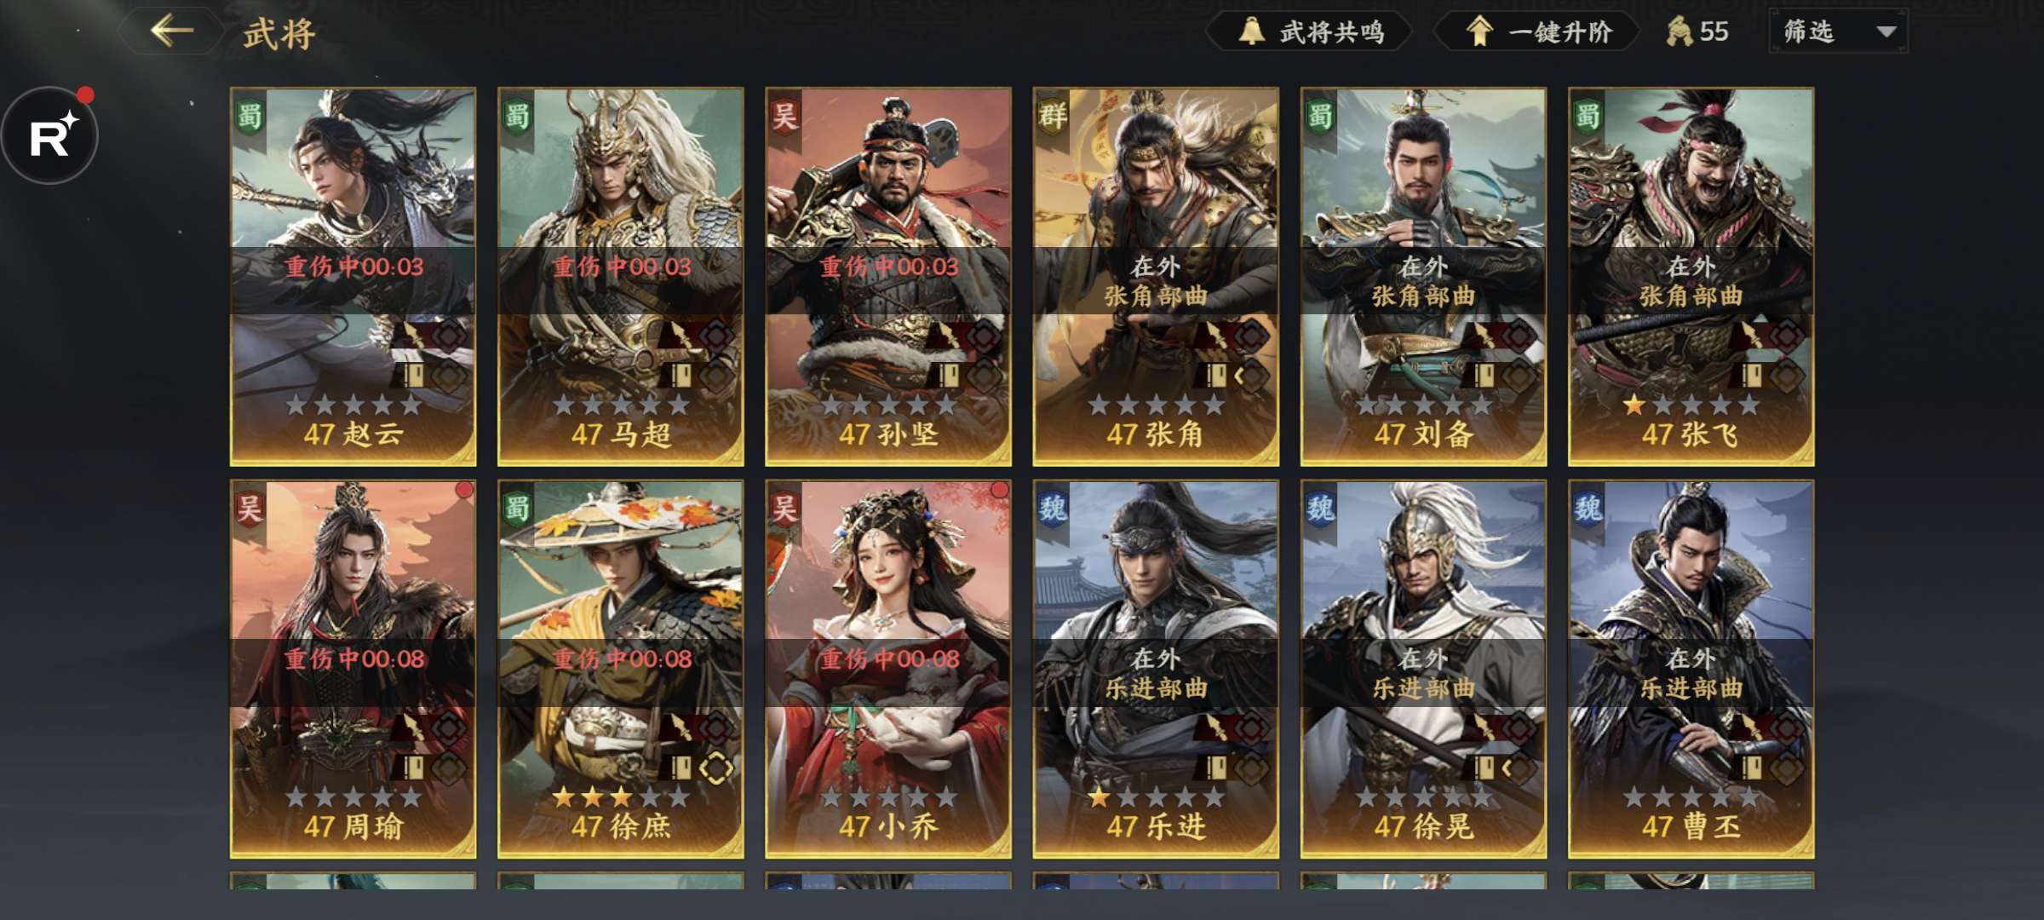Image resolution: width=2044 pixels, height=920 pixels.
Task: Select the 马超 general card
Action: [621, 277]
